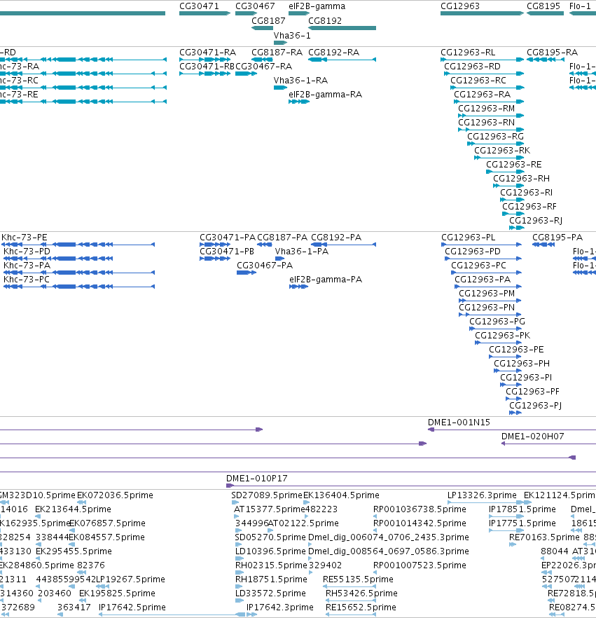Viewport: 596px width, 618px height.
Task: Open the CG12963 gene label
Action: [x=460, y=6]
